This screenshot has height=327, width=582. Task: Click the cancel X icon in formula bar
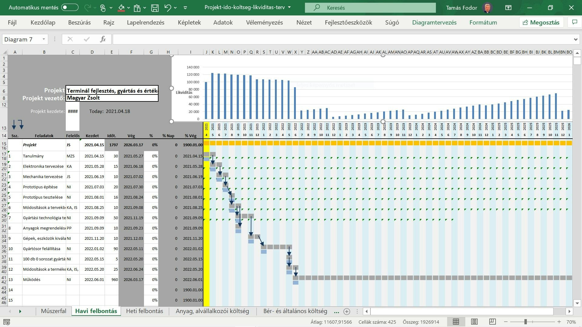click(x=70, y=39)
